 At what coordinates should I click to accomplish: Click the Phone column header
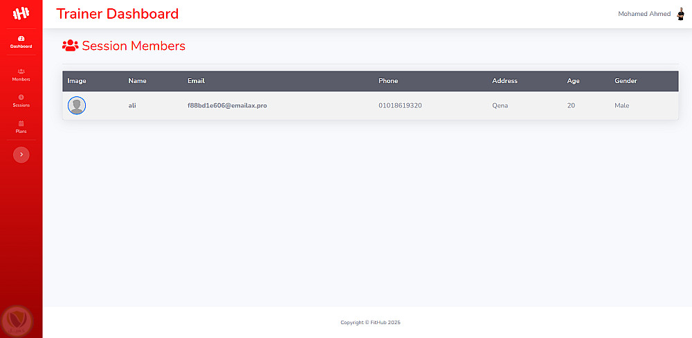(x=388, y=81)
